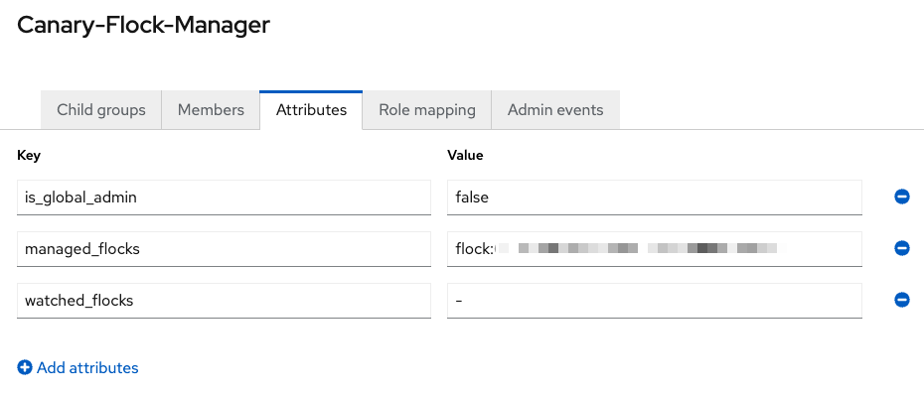Image resolution: width=924 pixels, height=395 pixels.
Task: Click the watched_flocks value field with dash
Action: tap(655, 301)
